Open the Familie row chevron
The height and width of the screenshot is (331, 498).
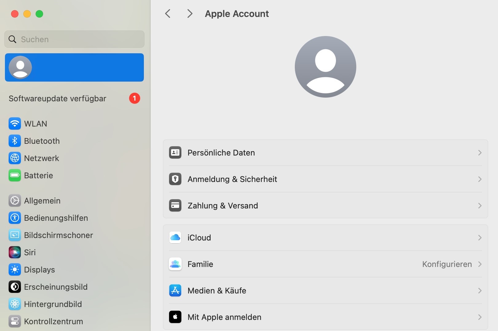point(480,264)
